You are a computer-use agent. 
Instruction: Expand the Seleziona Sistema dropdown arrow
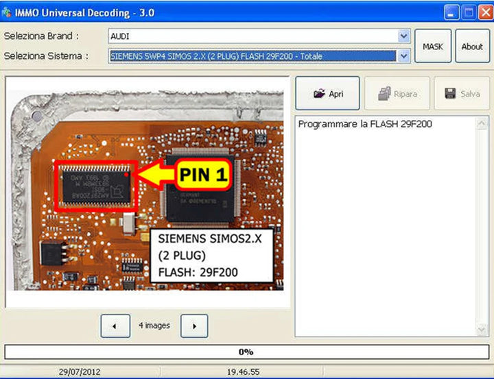[403, 56]
